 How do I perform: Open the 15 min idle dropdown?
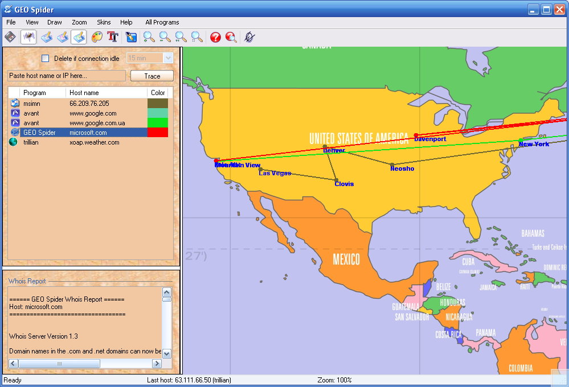point(168,58)
